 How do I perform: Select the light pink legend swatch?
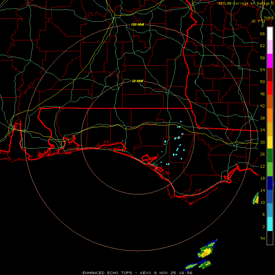tap(270, 47)
